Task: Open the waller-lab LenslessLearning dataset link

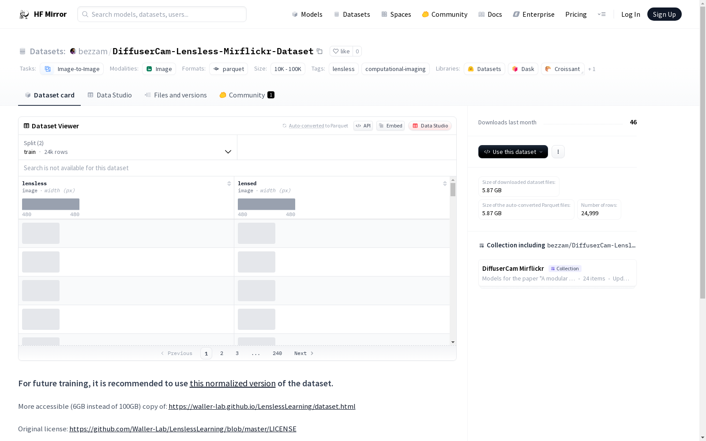Action: point(262,406)
